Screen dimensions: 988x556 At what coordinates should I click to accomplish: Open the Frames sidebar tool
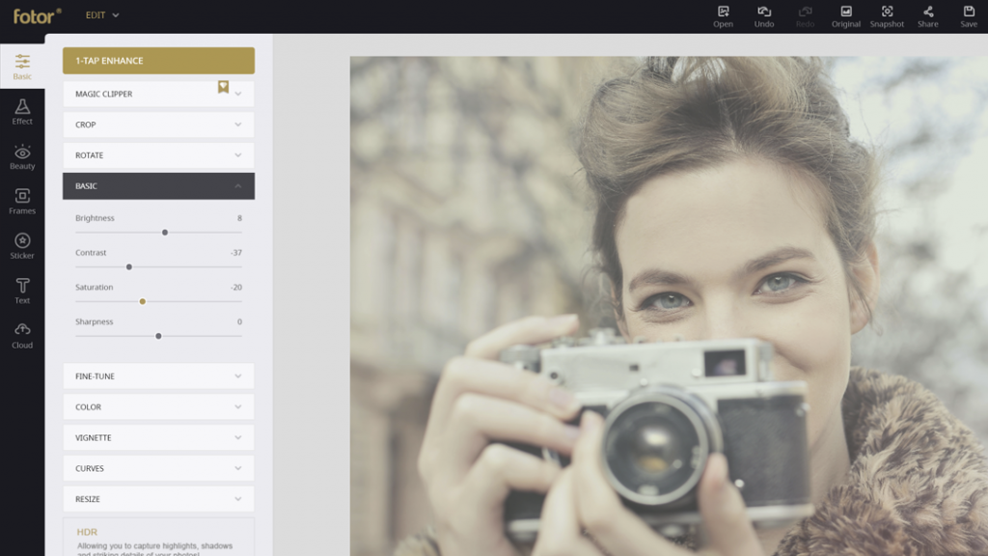(22, 201)
